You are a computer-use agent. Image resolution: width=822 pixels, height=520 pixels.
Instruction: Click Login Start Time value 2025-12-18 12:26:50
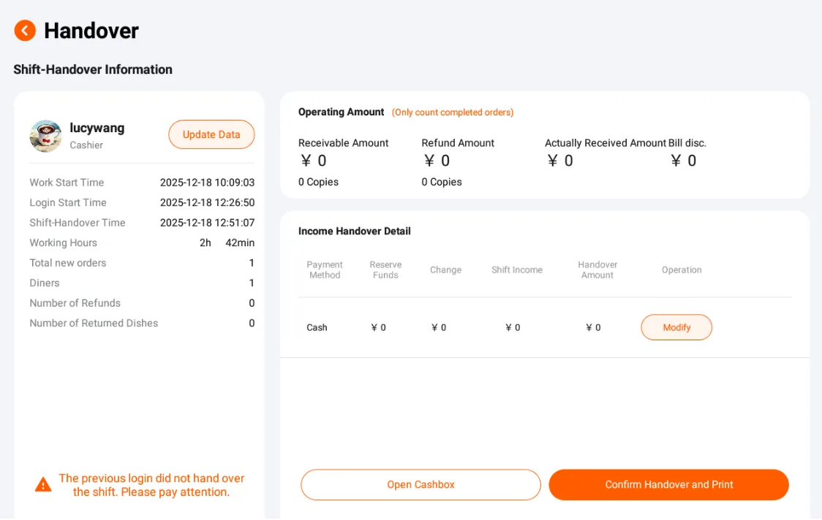207,202
